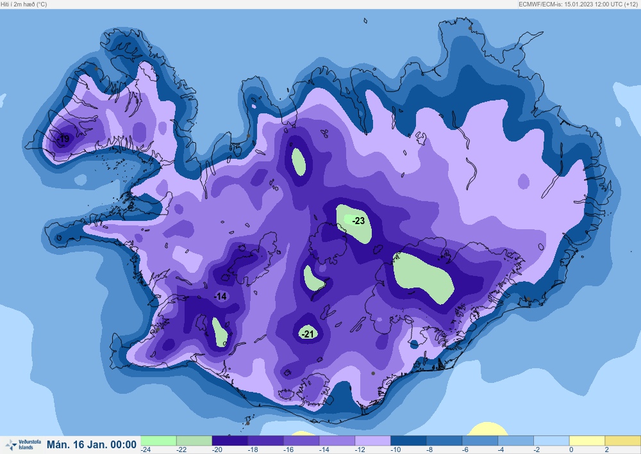Screen dimensions: 641x454
Task: Click the -21 temperature label on the map
Action: tap(308, 334)
